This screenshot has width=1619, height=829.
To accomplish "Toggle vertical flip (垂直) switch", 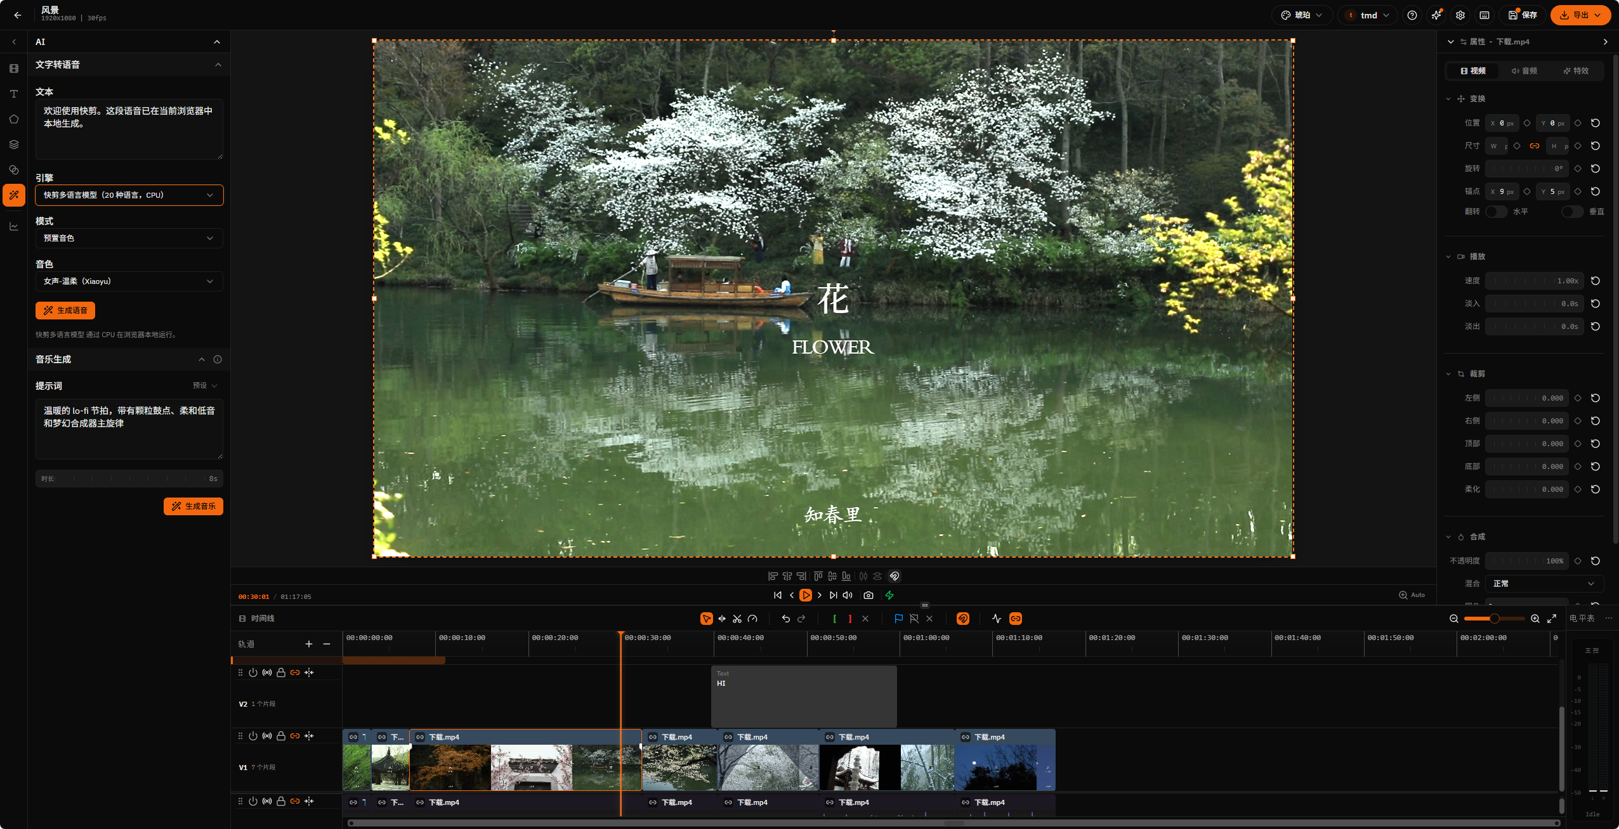I will [x=1572, y=212].
